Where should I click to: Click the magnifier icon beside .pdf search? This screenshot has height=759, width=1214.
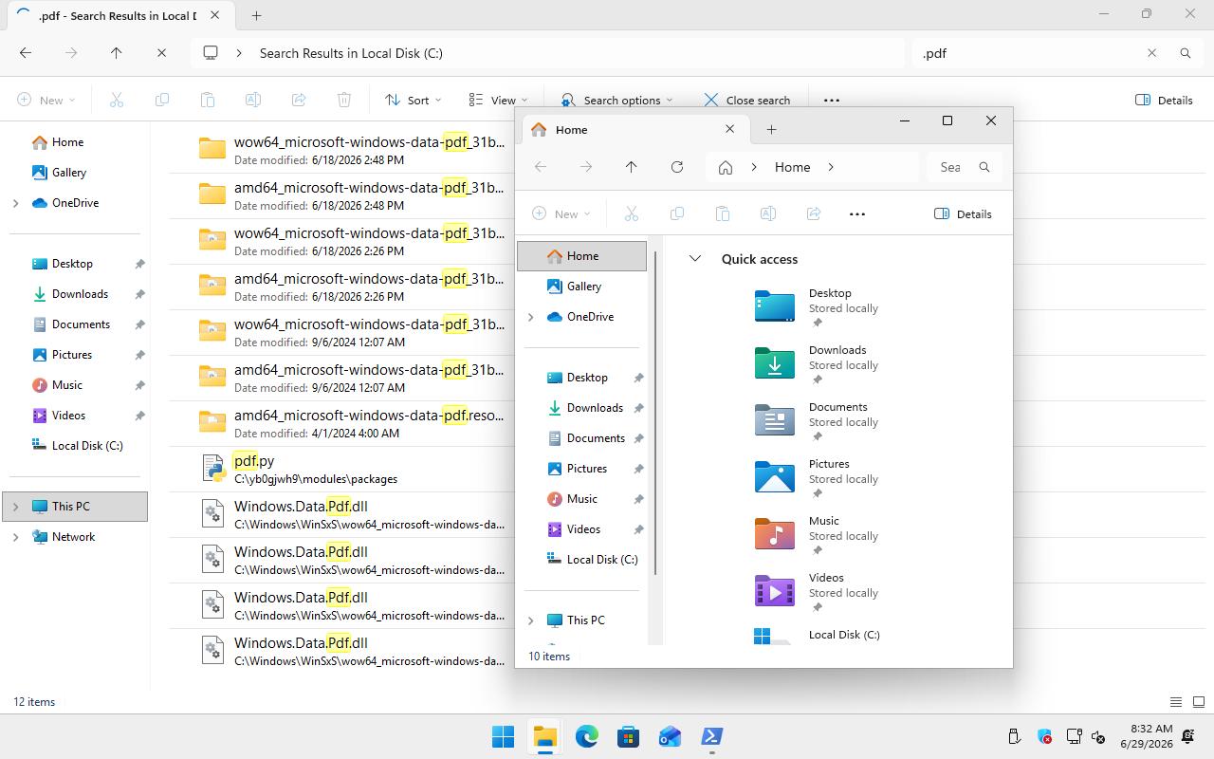[x=1185, y=53]
